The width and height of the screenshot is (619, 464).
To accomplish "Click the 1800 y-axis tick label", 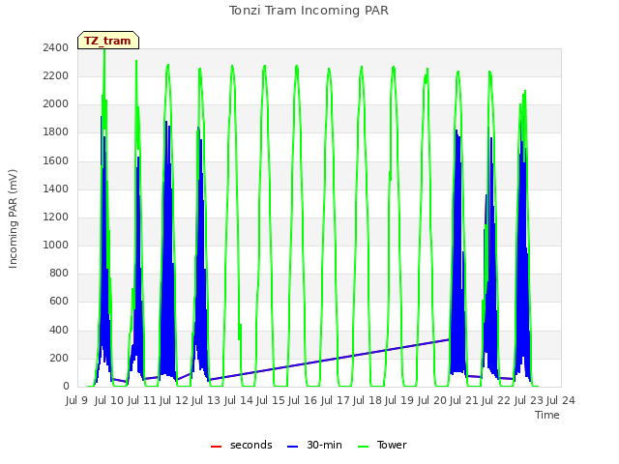I will tap(56, 132).
